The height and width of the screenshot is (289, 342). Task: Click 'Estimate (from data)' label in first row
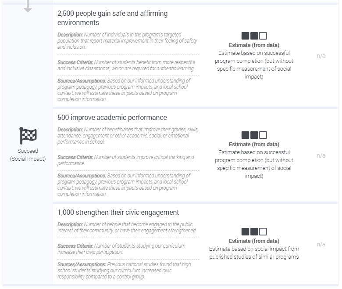pyautogui.click(x=254, y=45)
